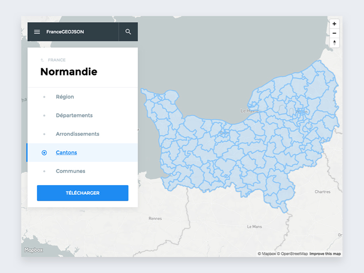Click the Le Havre label on the map
This screenshot has width=364, height=273.
[x=249, y=111]
